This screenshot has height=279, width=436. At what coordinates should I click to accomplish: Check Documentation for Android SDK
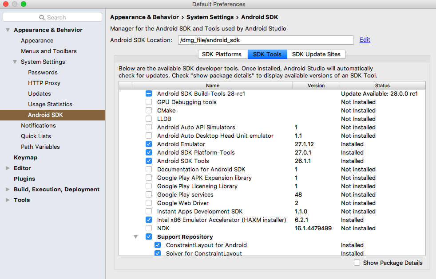click(x=149, y=170)
